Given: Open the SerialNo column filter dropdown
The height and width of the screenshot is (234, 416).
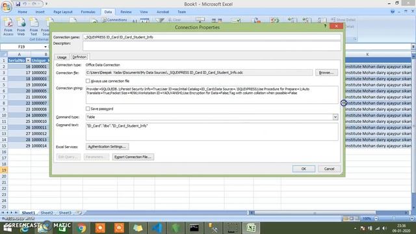Looking at the screenshot, I should pos(28,60).
